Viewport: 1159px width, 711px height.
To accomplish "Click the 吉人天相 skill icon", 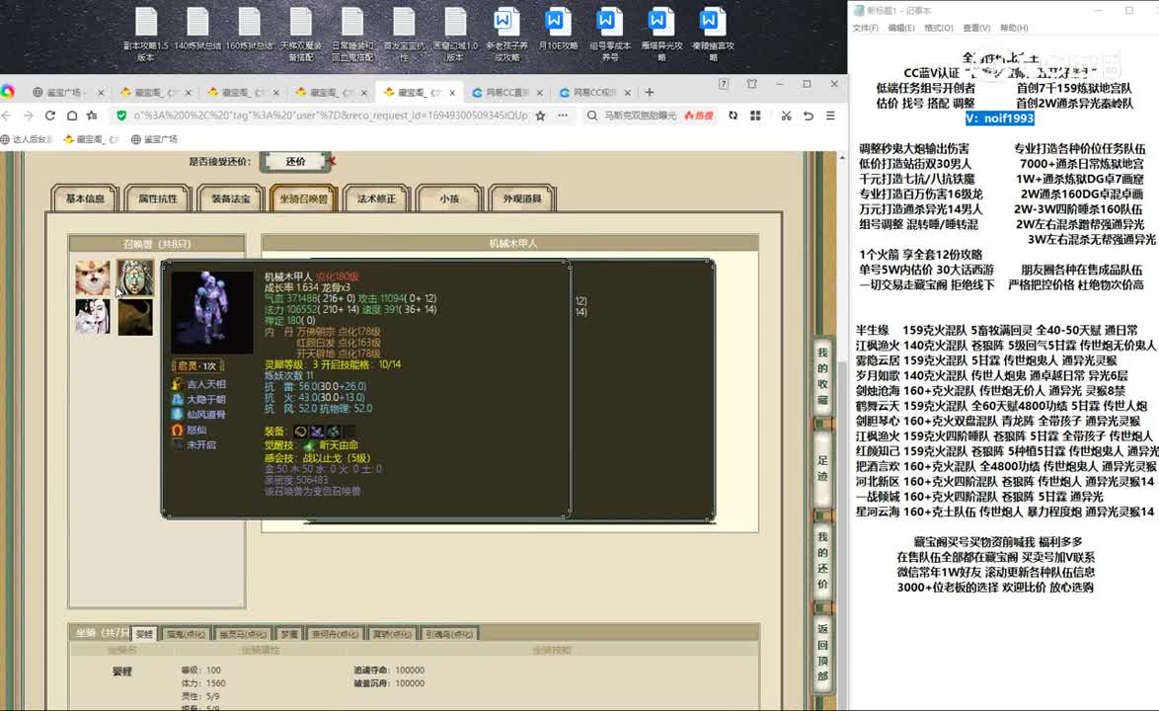I will (x=178, y=384).
